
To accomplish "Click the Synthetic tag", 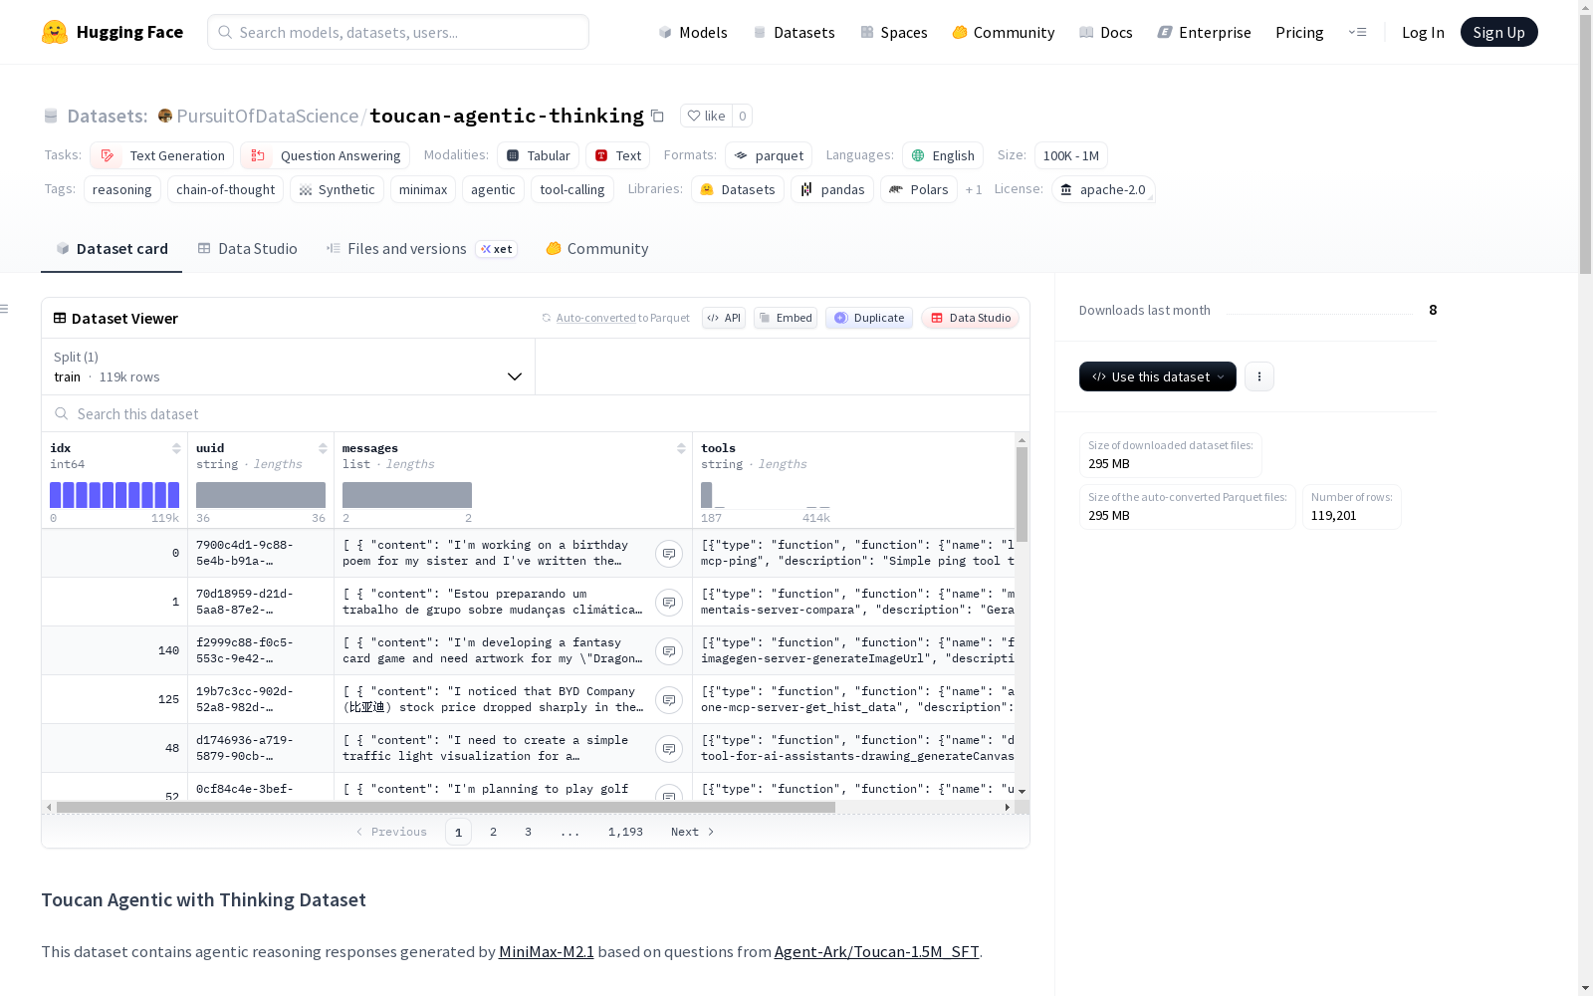I will (337, 189).
